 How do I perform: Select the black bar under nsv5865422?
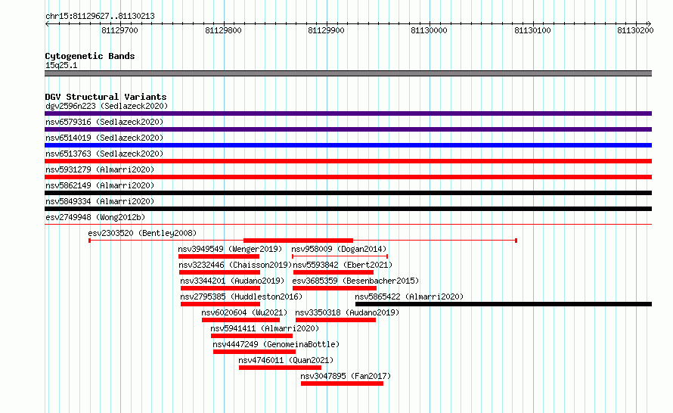(504, 304)
